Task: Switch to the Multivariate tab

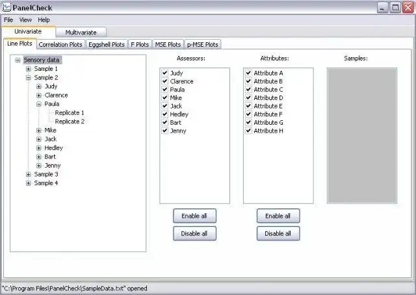Action: pyautogui.click(x=81, y=32)
